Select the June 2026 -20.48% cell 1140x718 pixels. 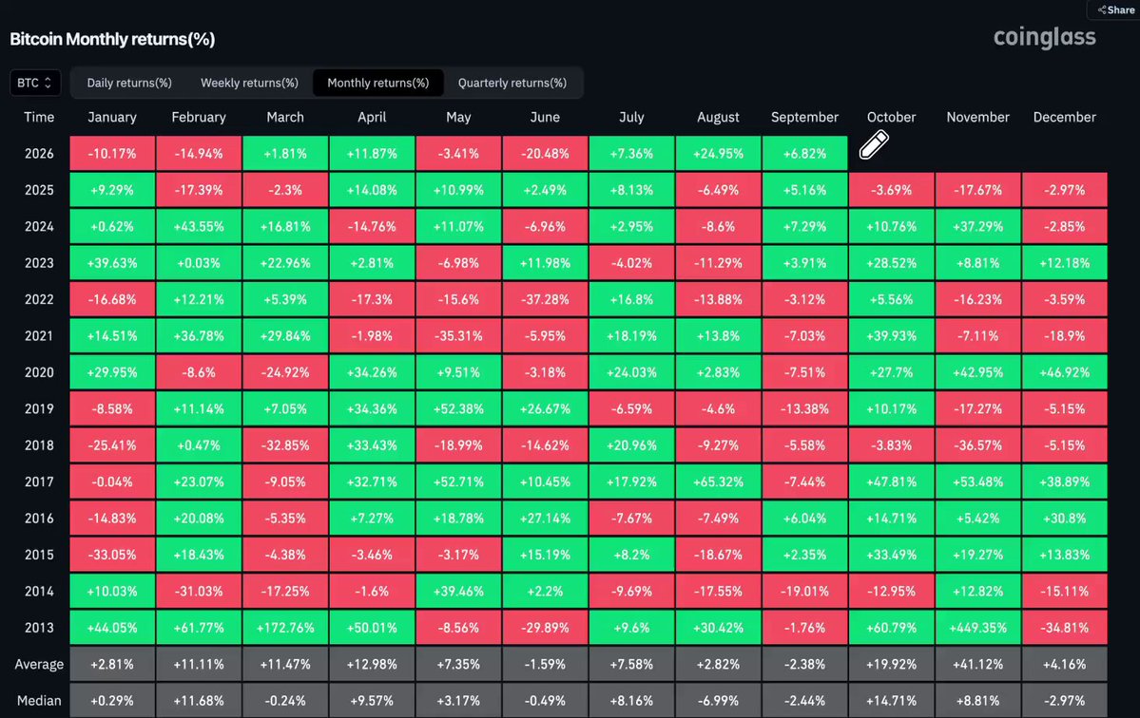(x=545, y=153)
